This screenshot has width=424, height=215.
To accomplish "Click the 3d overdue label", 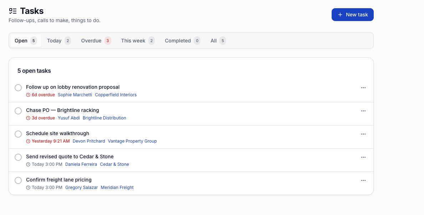I will pyautogui.click(x=43, y=118).
